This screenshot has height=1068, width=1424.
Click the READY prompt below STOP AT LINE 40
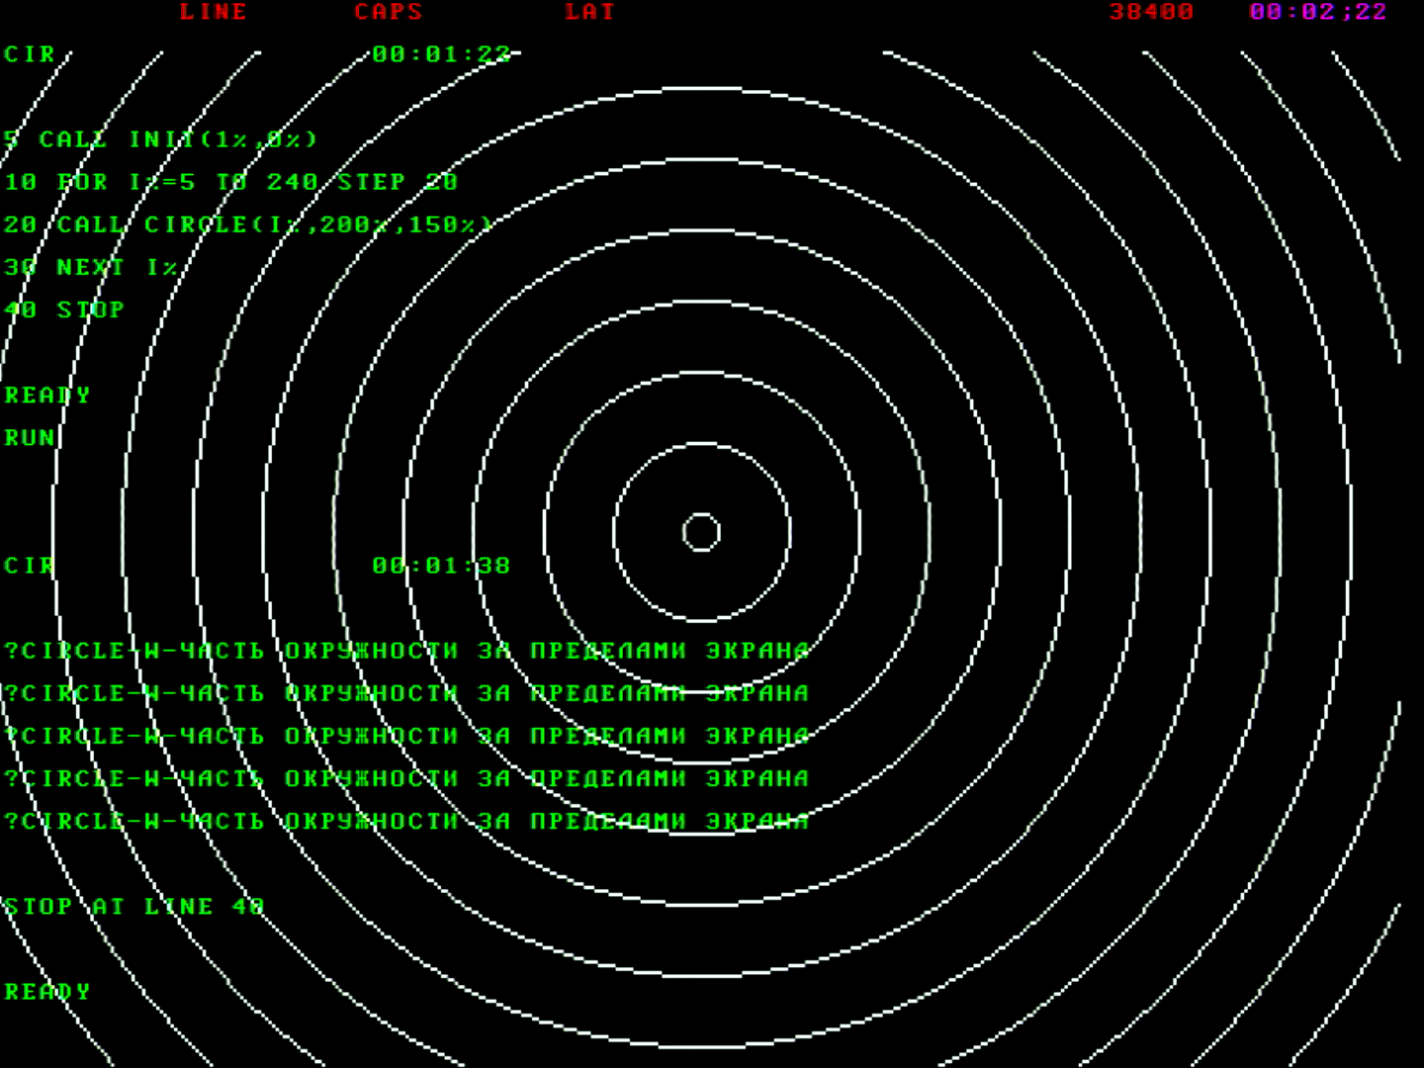(47, 991)
